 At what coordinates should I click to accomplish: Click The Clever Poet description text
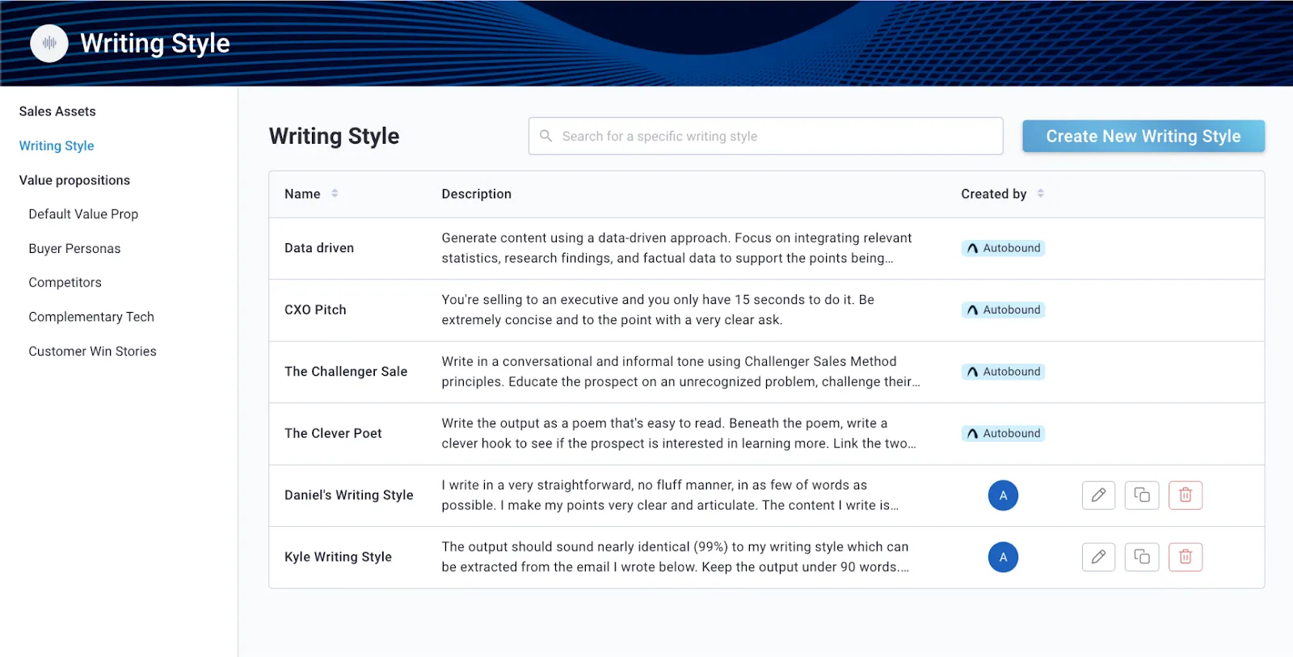pos(679,433)
